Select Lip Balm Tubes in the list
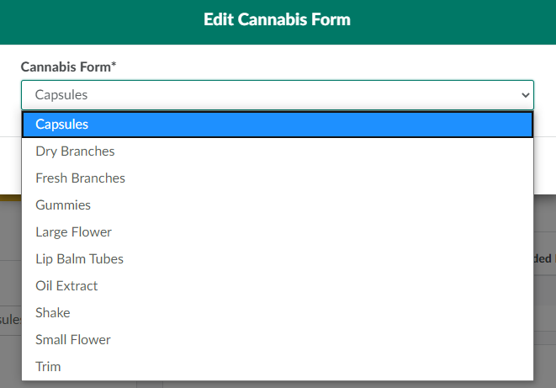Screen dimensions: 556x388 [x=79, y=259]
